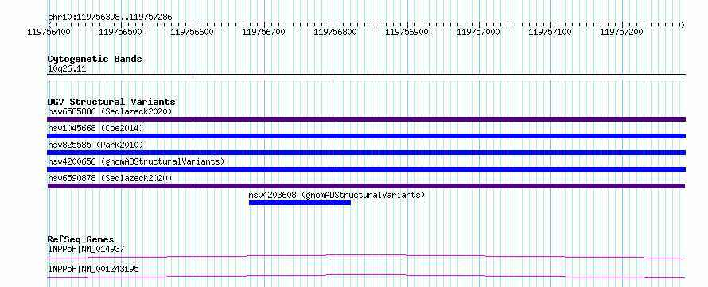Click the blue bar under nsv1045668

[x=366, y=136]
